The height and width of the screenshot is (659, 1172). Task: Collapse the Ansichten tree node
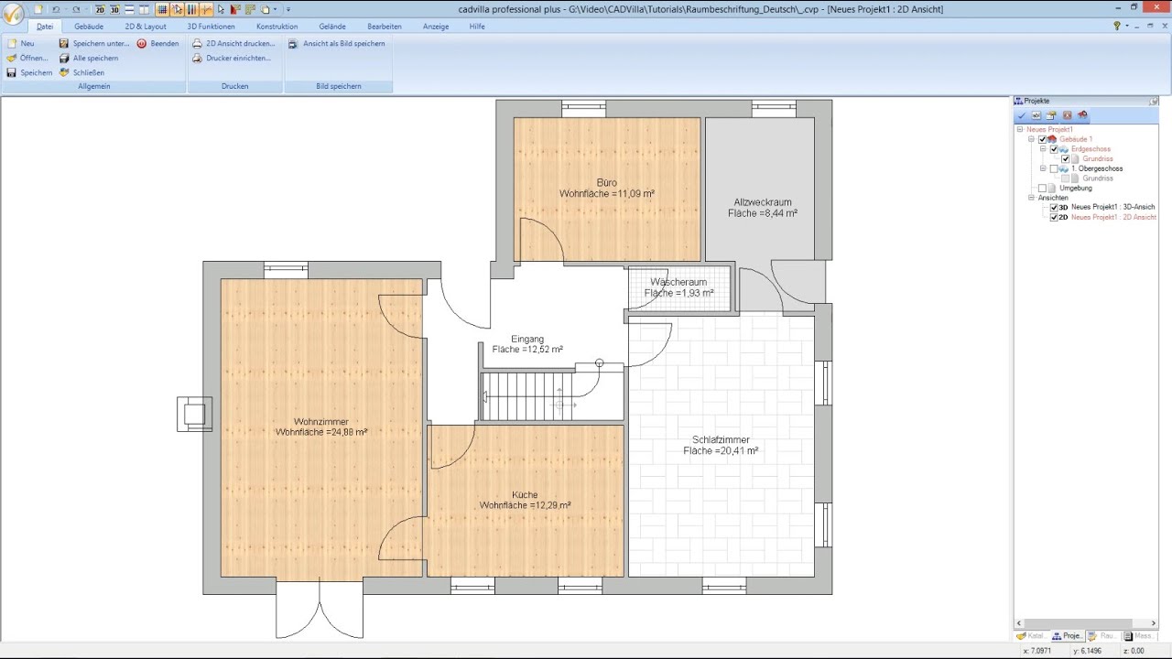(1031, 198)
